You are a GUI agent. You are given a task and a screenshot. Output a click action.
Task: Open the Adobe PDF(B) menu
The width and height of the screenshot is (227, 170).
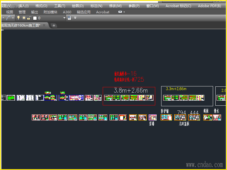tap(209, 6)
